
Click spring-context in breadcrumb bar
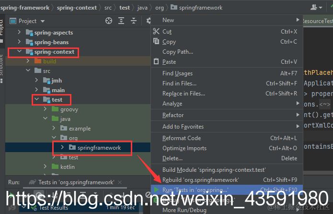[x=77, y=8]
